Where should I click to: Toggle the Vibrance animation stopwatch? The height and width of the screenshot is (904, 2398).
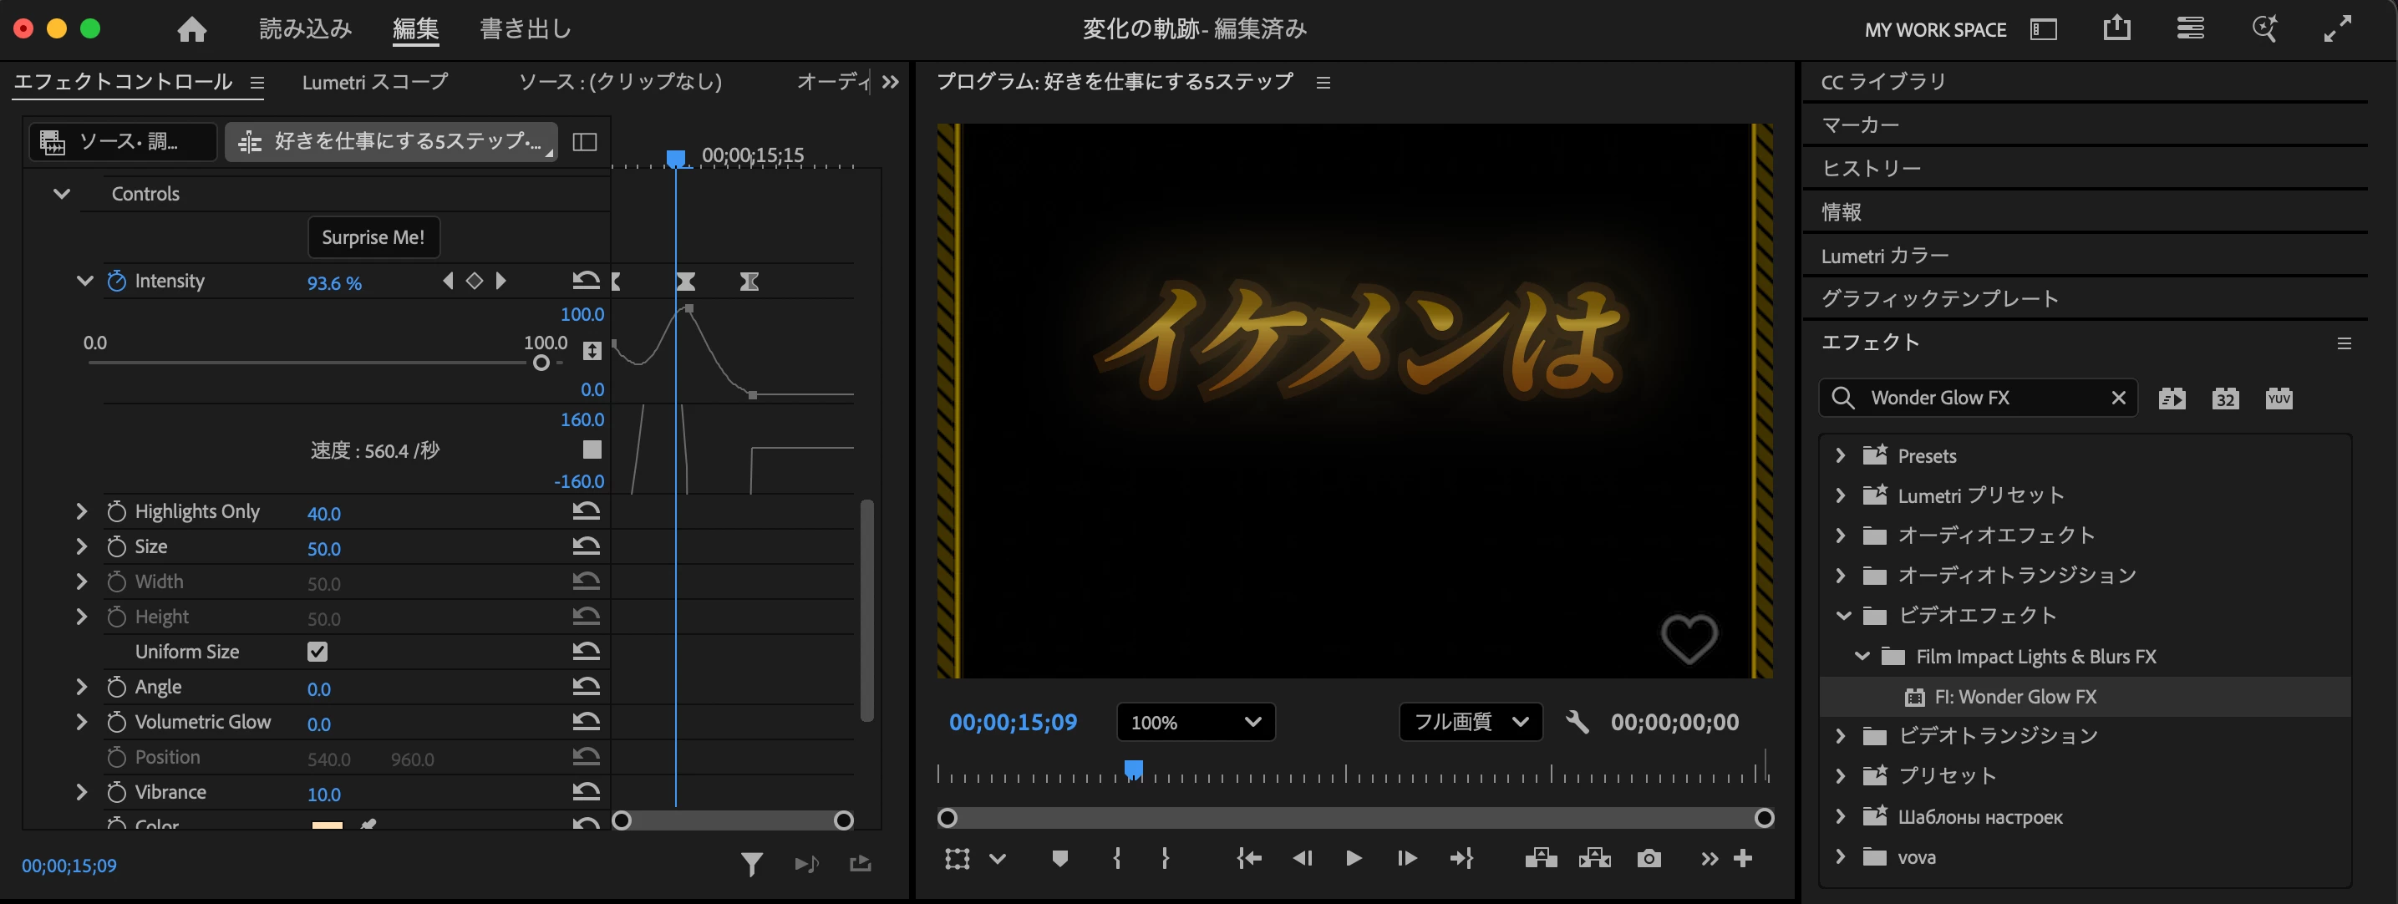coord(116,792)
